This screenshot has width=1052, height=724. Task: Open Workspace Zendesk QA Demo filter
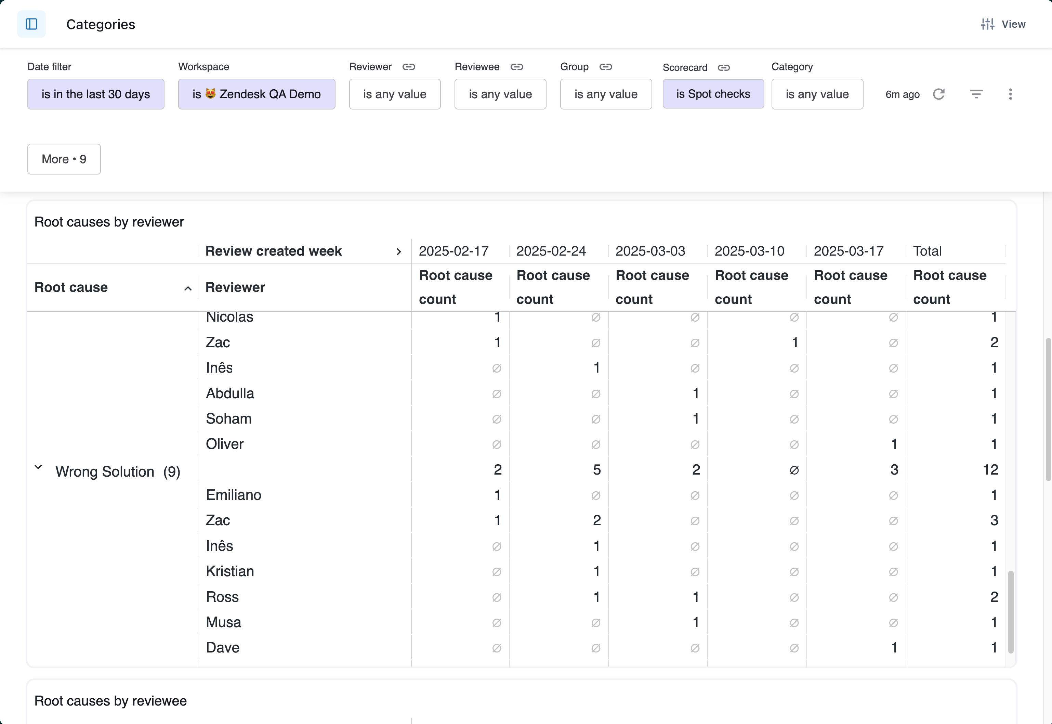[x=256, y=94]
